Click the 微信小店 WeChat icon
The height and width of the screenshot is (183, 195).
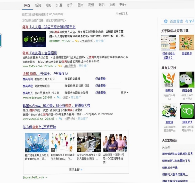pos(187,80)
